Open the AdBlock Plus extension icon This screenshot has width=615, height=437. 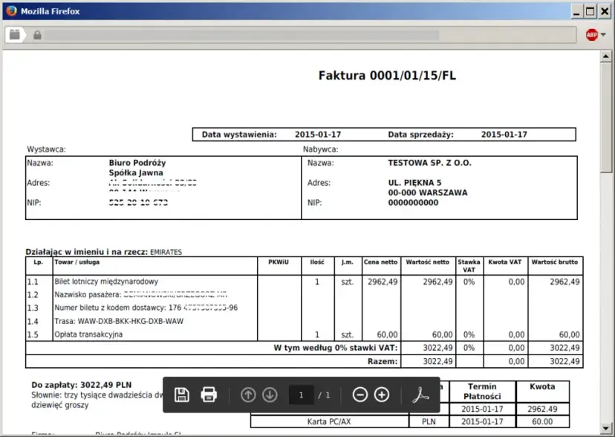pyautogui.click(x=592, y=34)
